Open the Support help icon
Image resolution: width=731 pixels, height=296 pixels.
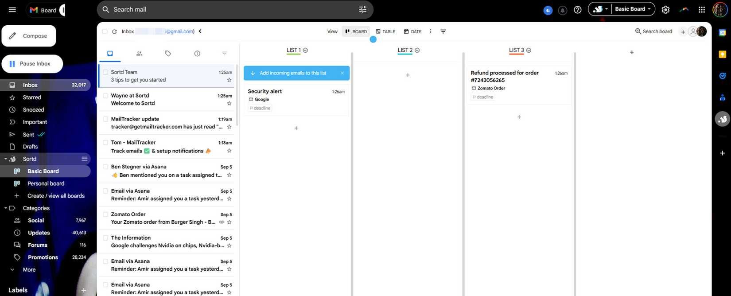pos(577,10)
